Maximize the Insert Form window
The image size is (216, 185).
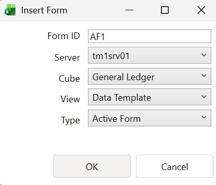[165, 10]
